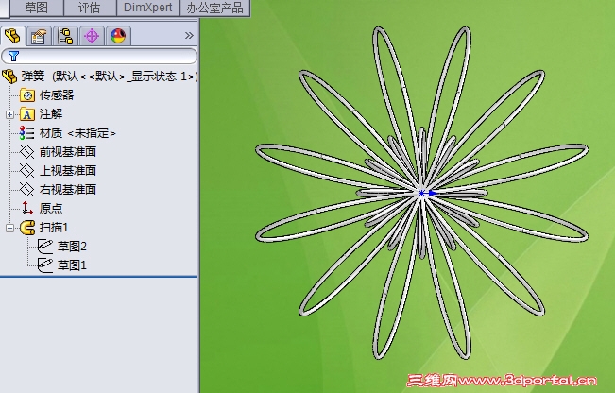Open the DimXpert tab

coord(148,8)
